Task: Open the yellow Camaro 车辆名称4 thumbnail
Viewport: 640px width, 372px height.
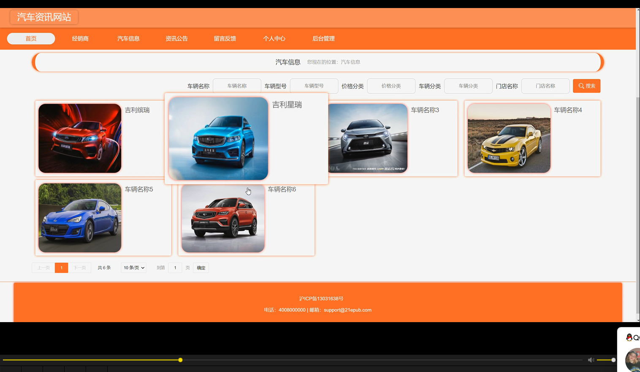Action: [509, 138]
